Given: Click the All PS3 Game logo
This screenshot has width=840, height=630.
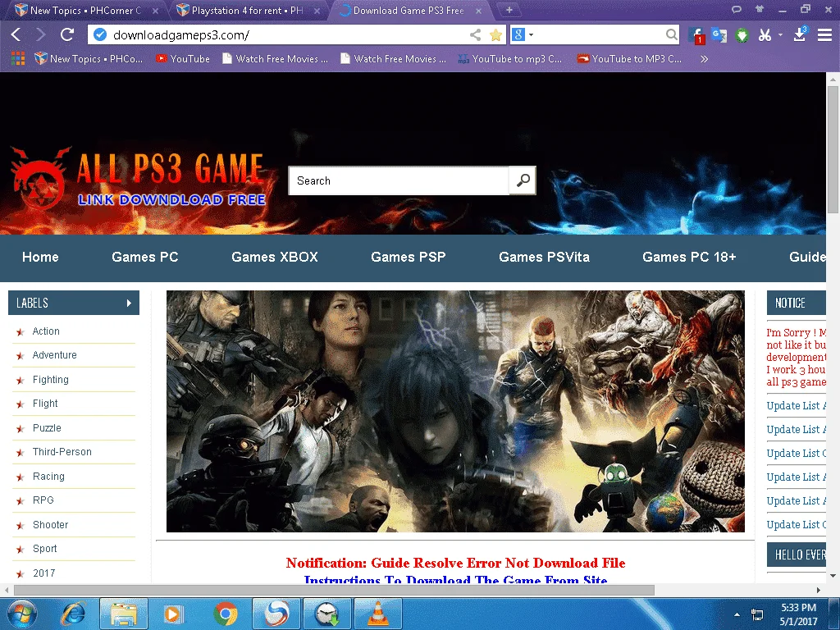Looking at the screenshot, I should pyautogui.click(x=138, y=180).
